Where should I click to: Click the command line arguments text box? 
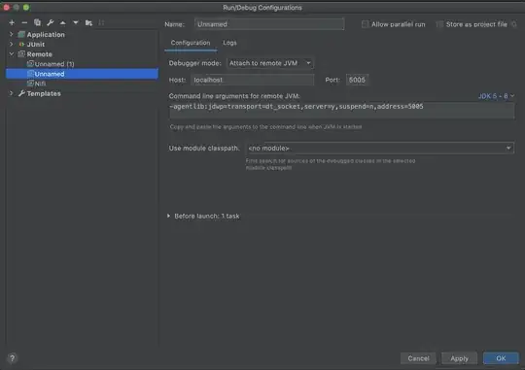342,110
